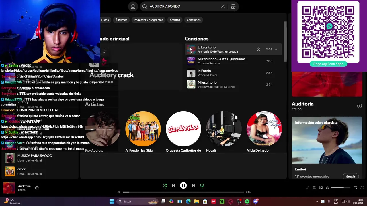This screenshot has height=206, width=367.
Task: Open more options for El Escritorio
Action: 276,49
